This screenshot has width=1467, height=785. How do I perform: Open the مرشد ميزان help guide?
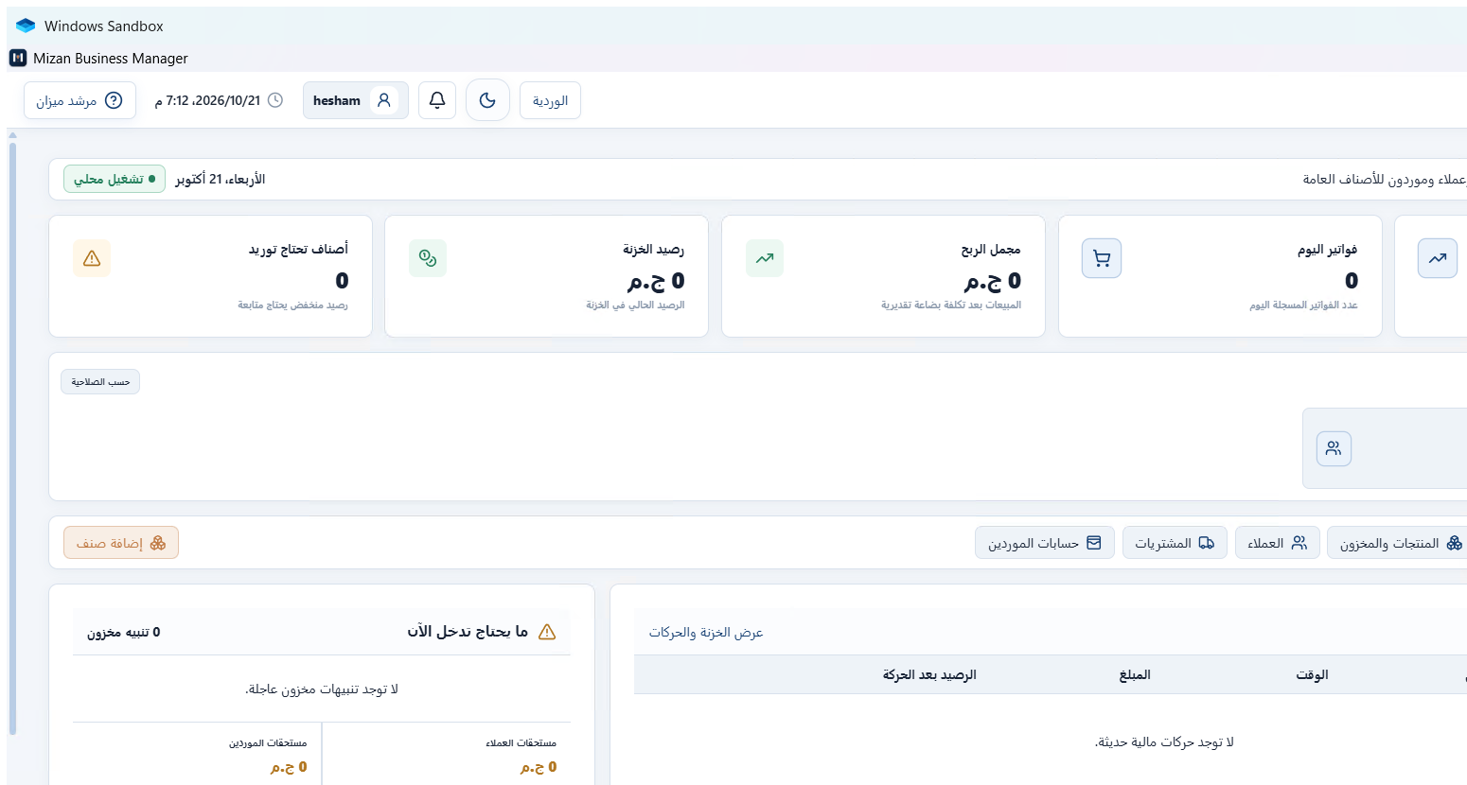tap(80, 100)
